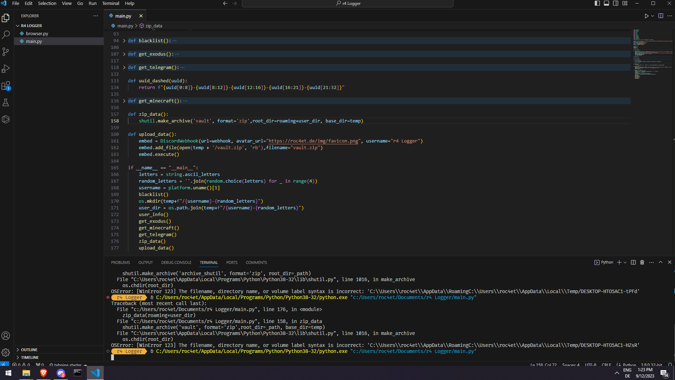Toggle the bottom panel layout button

click(x=606, y=3)
